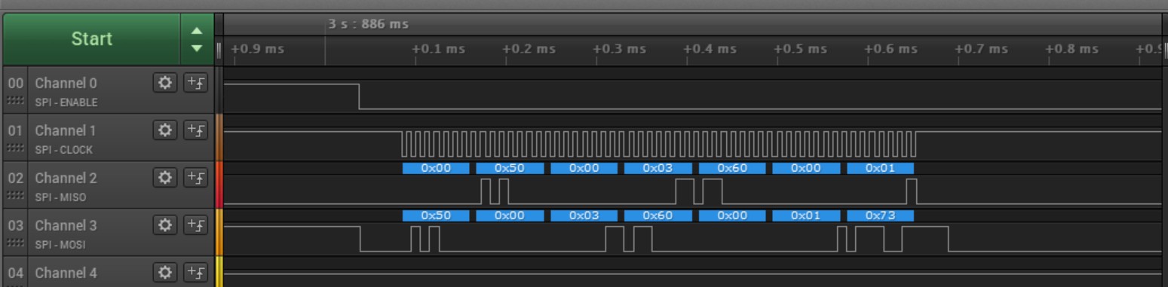Set trigger edge icon for Channel 0
The height and width of the screenshot is (287, 1168).
tap(196, 83)
